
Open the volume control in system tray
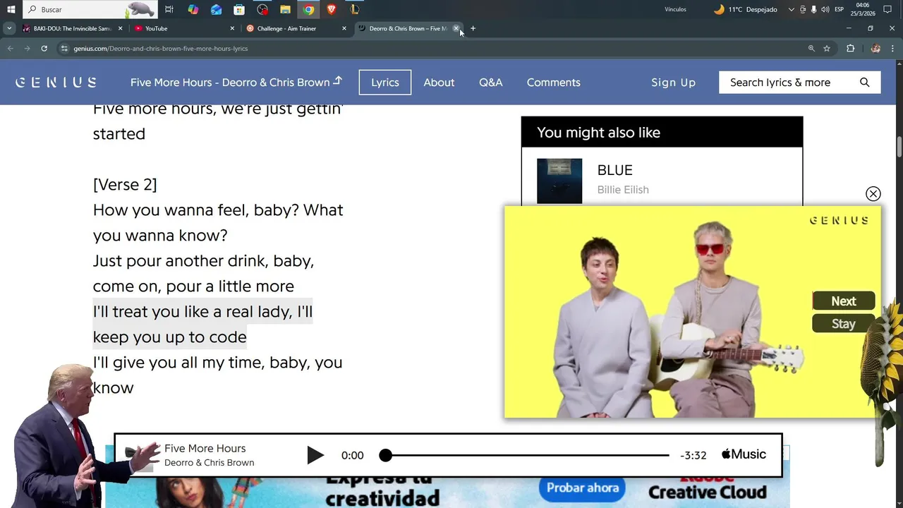825,9
